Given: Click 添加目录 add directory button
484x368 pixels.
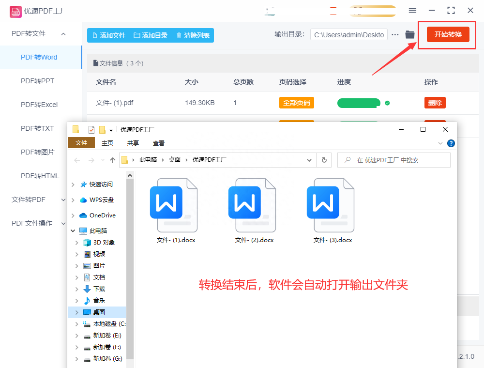Looking at the screenshot, I should [x=151, y=35].
